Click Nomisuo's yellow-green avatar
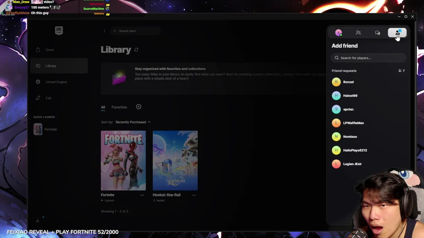The image size is (424, 238). click(x=336, y=137)
